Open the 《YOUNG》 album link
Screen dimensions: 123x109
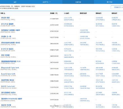(x=7, y=24)
